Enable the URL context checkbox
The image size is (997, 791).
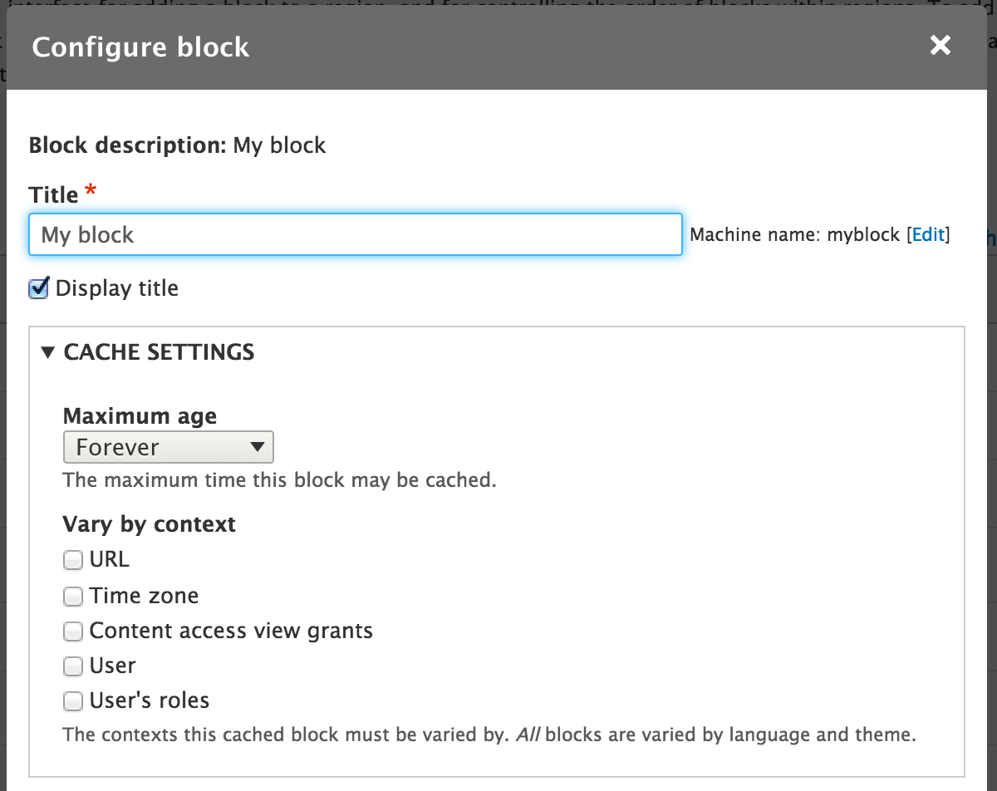coord(73,560)
